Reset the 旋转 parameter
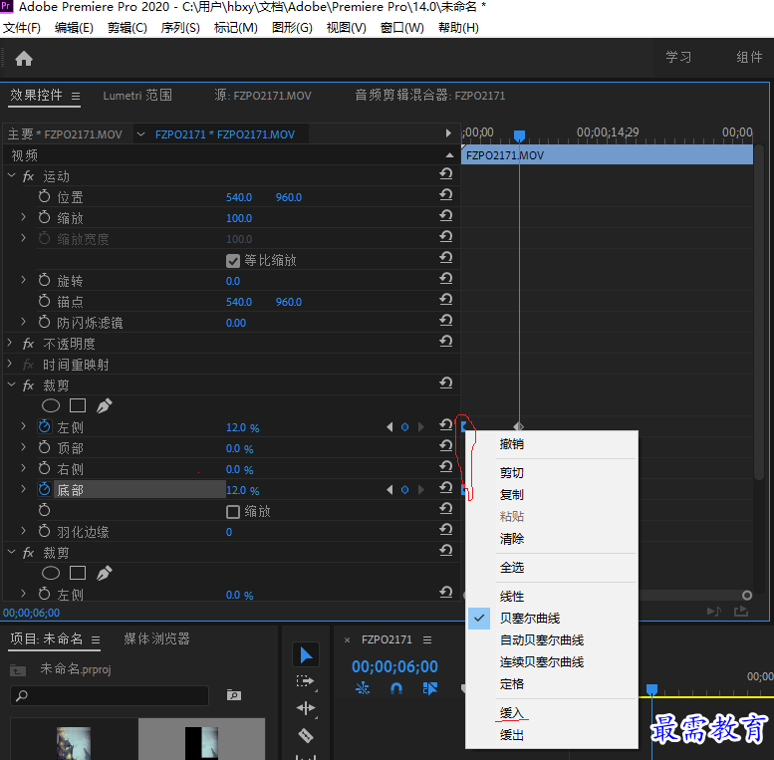The height and width of the screenshot is (760, 774). tap(445, 279)
